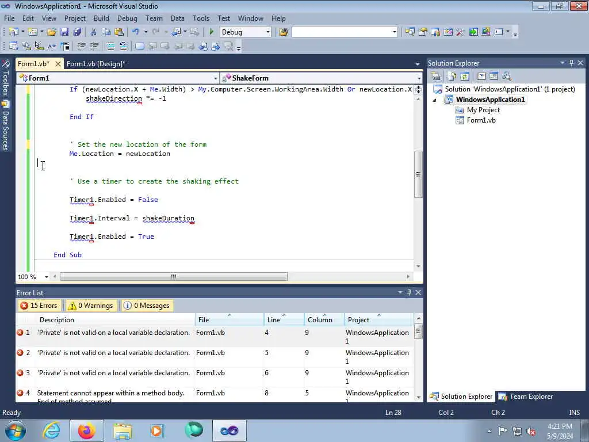This screenshot has height=442, width=589.
Task: Open the undo history dropdown arrow
Action: [146, 32]
